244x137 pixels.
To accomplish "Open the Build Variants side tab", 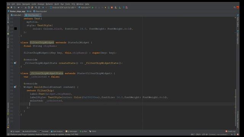I will [8, 108].
